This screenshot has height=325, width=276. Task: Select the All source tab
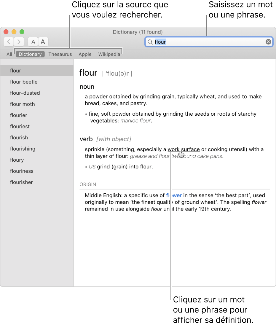[x=9, y=54]
